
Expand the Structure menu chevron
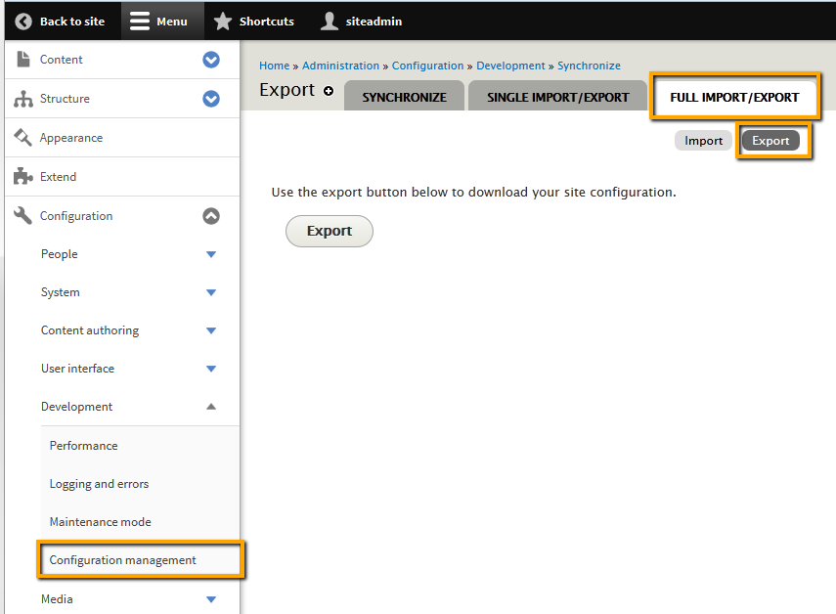211,99
